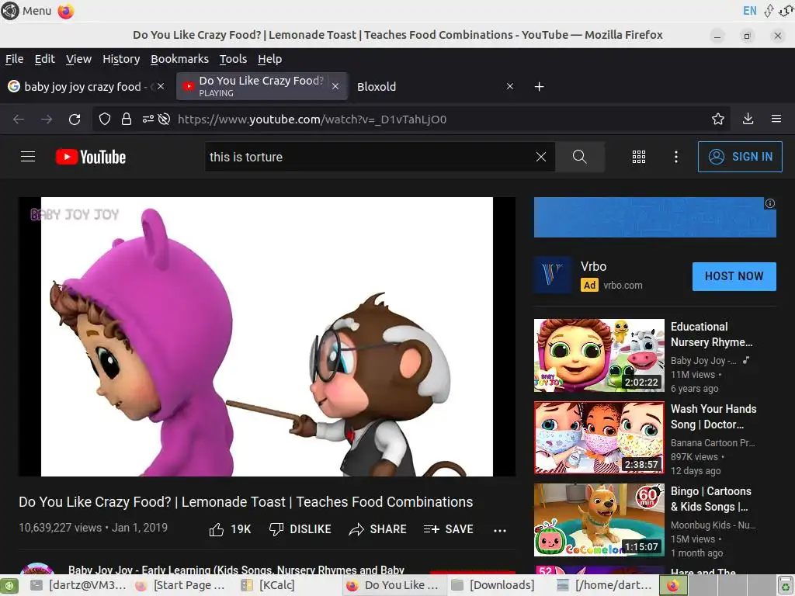Switch to [dartz@VM3... terminal taskbar item
Screen dimensions: 795x596
tap(78, 585)
